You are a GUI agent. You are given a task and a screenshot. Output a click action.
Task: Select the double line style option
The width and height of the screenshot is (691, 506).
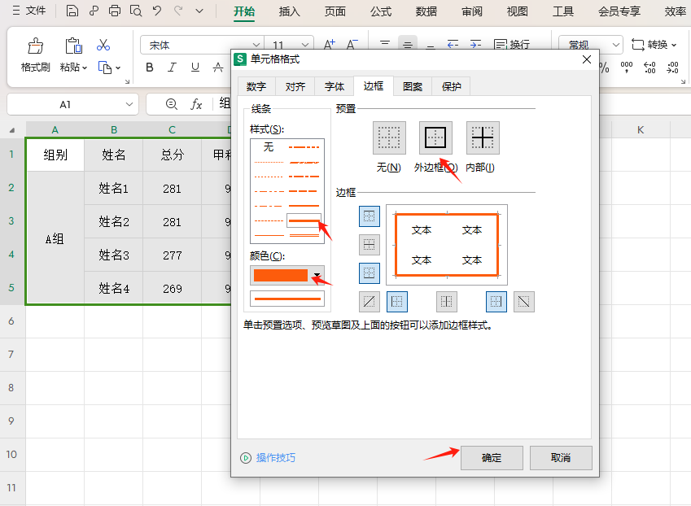pos(304,236)
